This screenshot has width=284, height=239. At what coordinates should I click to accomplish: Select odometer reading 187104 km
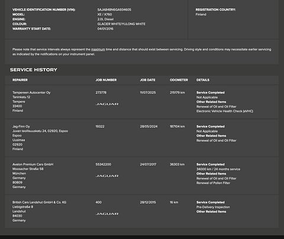(177, 127)
